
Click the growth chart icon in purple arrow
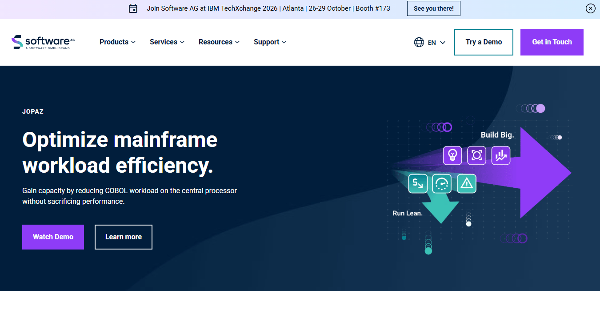coord(501,155)
